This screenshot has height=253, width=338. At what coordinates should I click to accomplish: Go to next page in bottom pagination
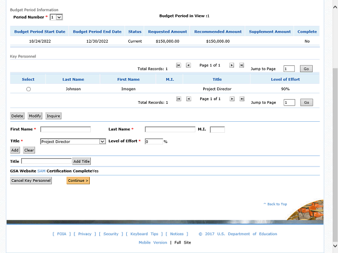pos(231,99)
